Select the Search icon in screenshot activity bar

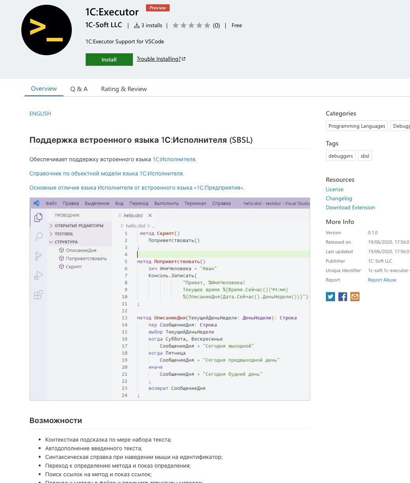(38, 237)
